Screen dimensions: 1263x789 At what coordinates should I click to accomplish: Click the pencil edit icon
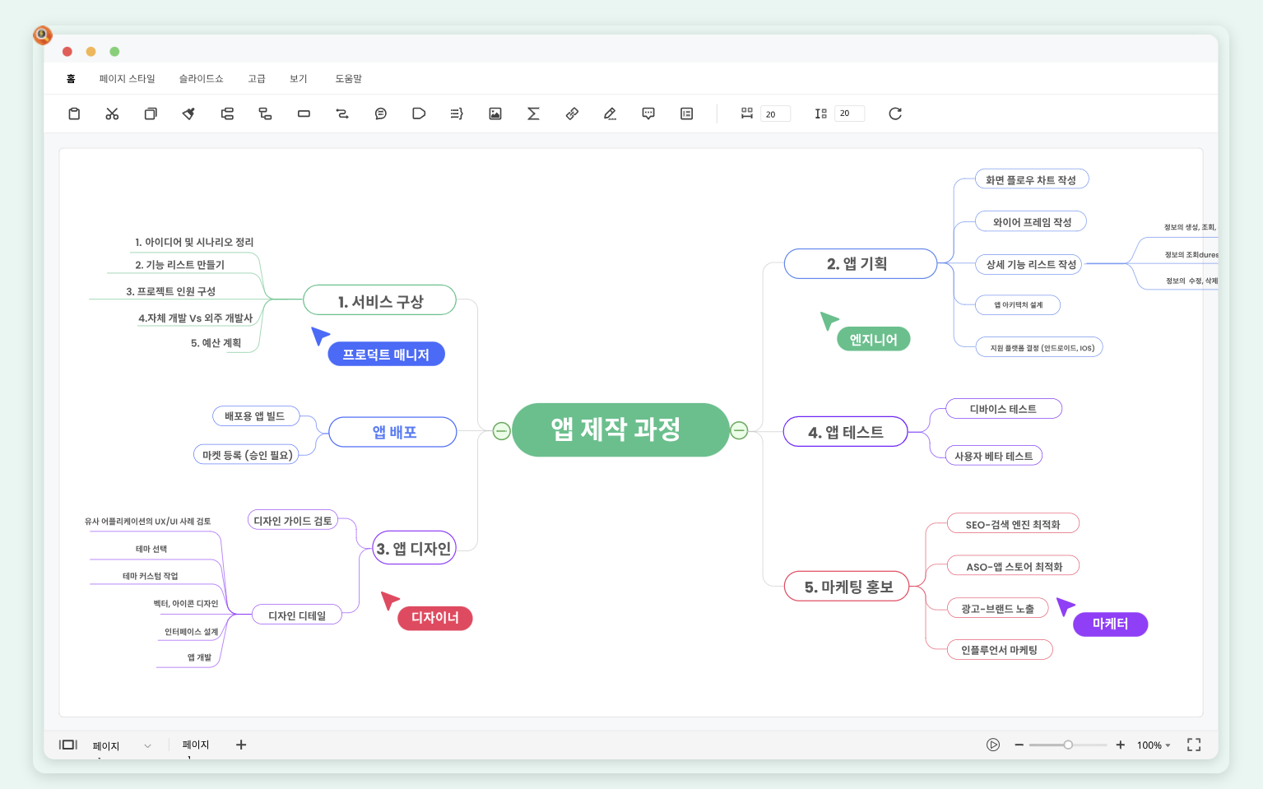pos(610,114)
